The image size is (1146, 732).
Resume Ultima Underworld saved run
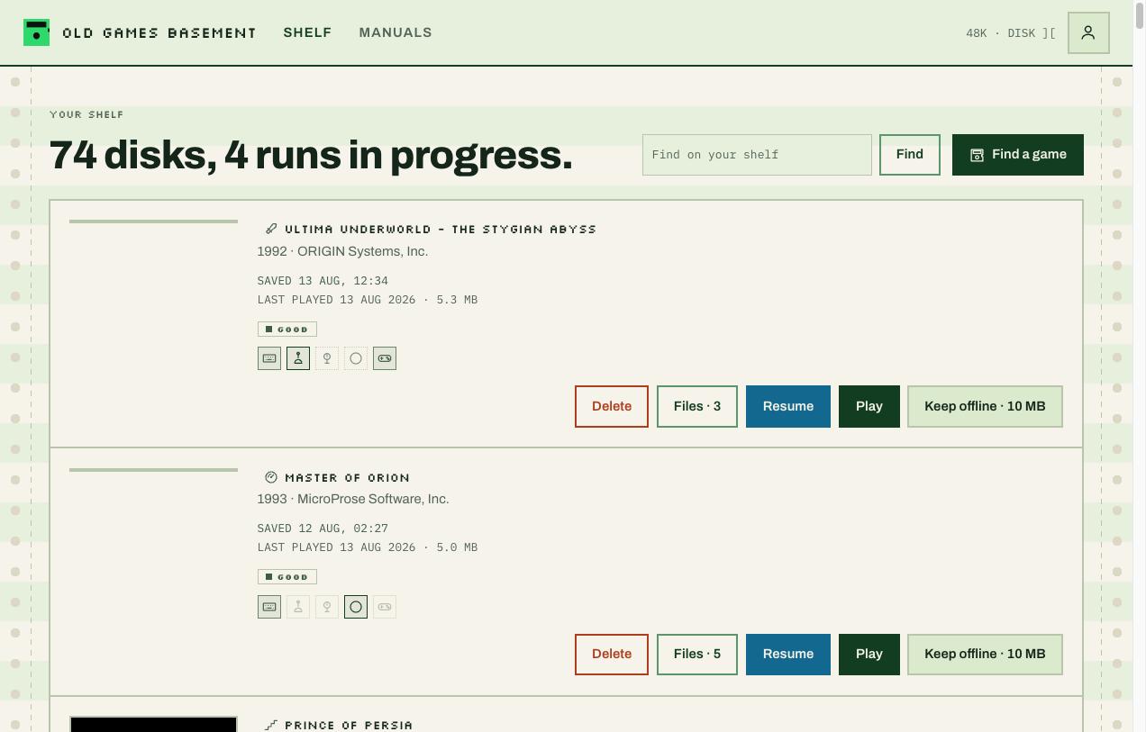[x=788, y=406]
